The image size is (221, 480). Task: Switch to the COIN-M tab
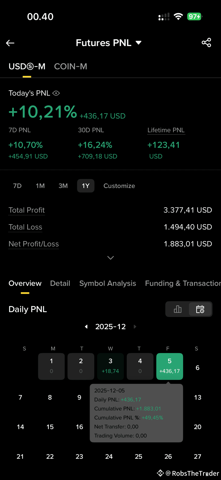pos(70,66)
